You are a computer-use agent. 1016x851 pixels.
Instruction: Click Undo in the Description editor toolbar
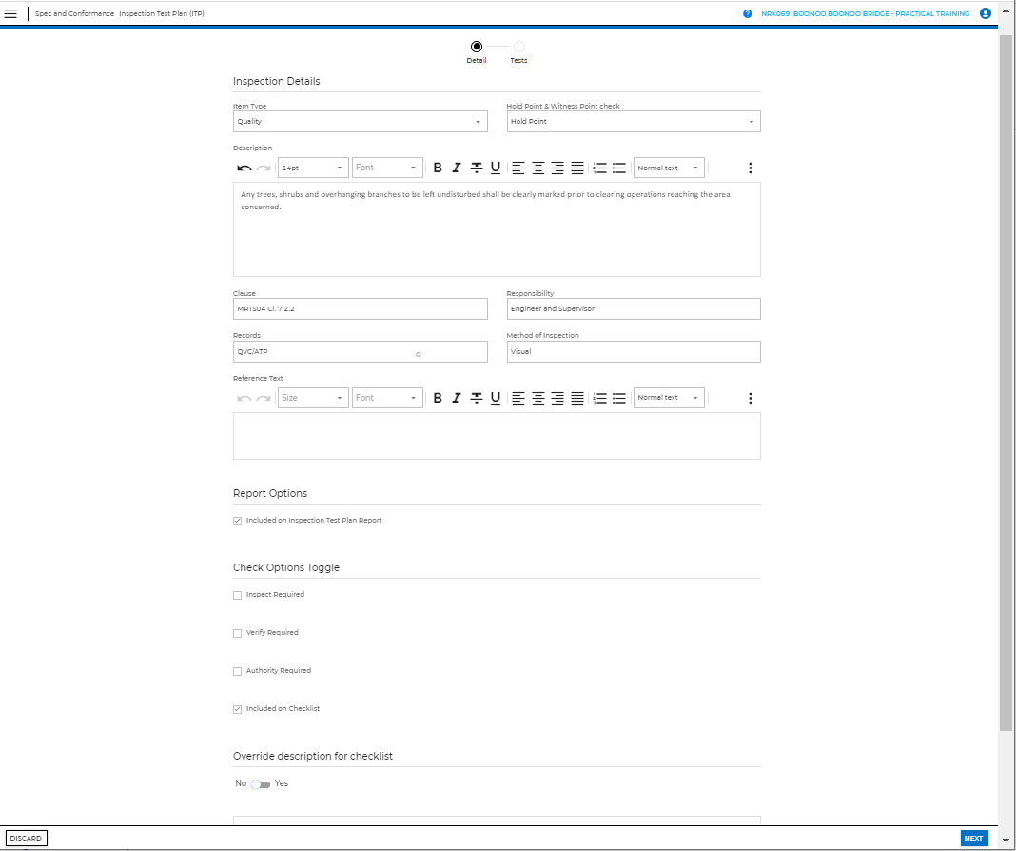point(244,168)
